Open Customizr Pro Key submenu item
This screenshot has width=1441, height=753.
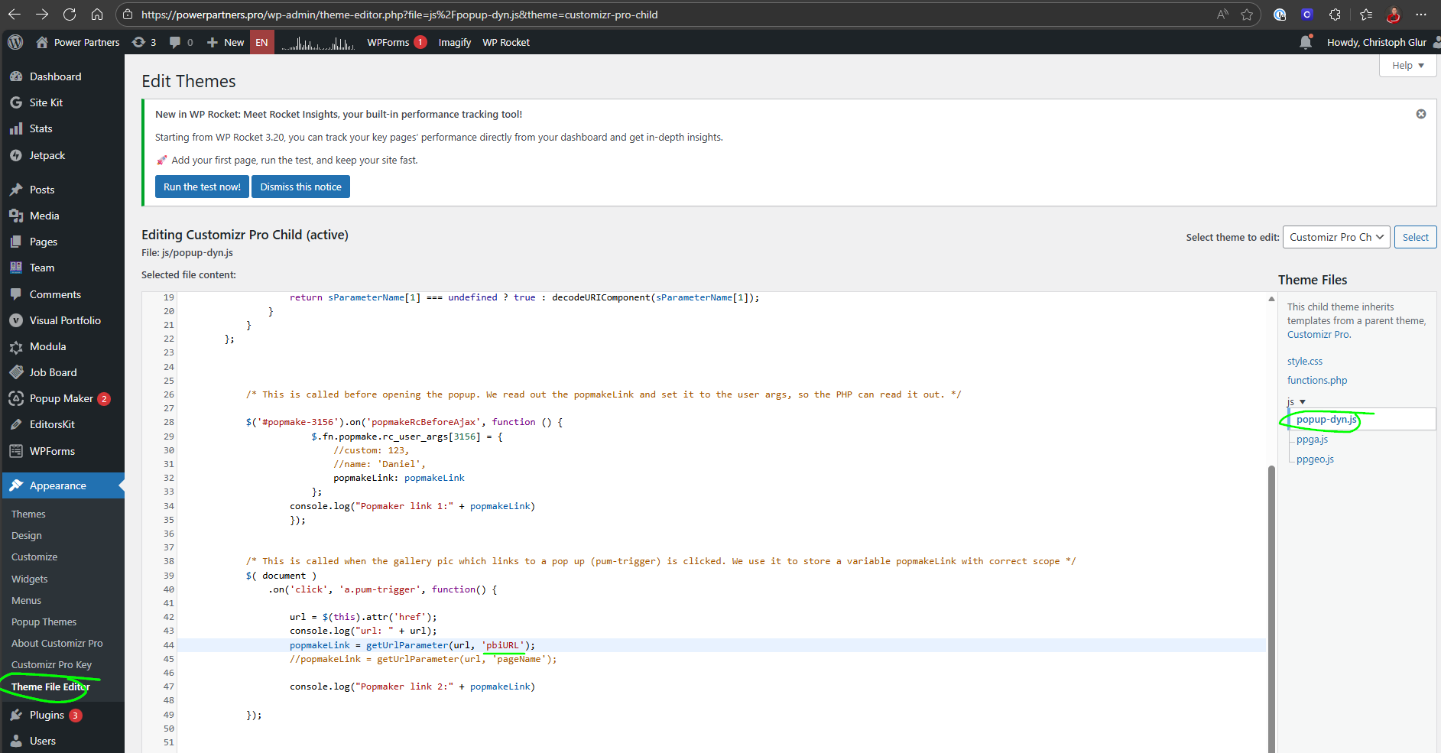click(51, 664)
